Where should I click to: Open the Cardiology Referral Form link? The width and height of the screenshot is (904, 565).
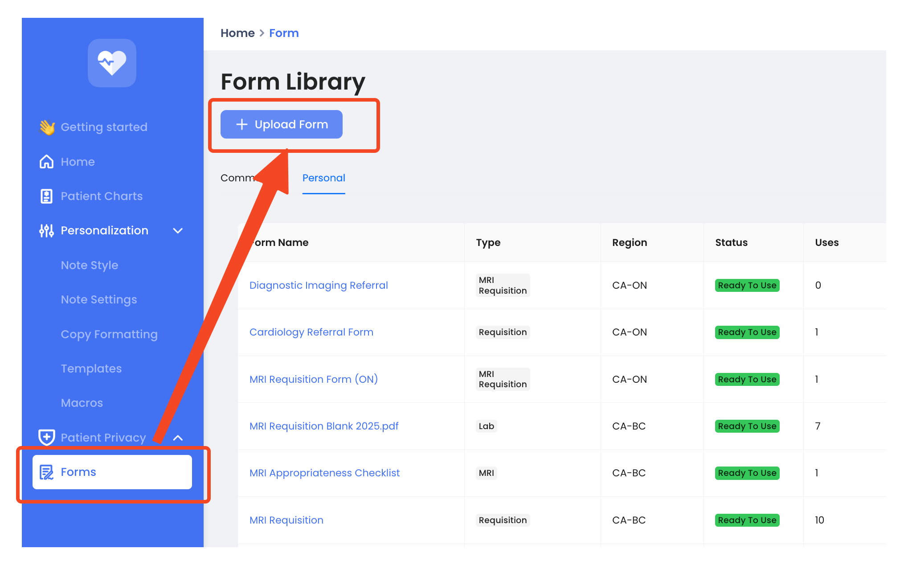[311, 332]
